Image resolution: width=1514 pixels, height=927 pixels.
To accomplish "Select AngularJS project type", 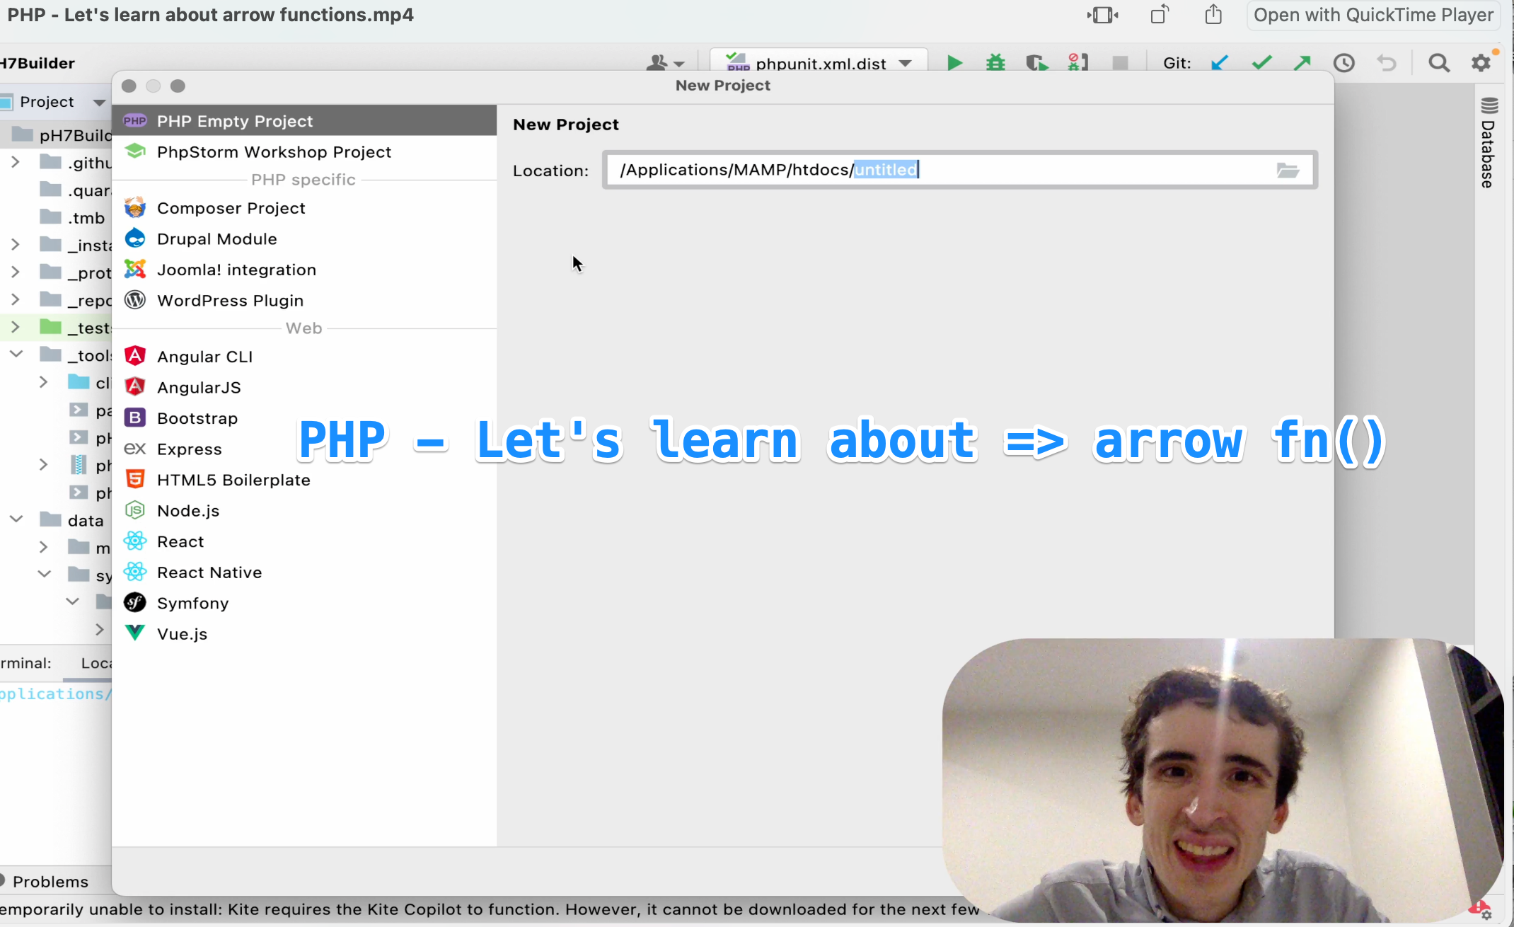I will tap(304, 388).
